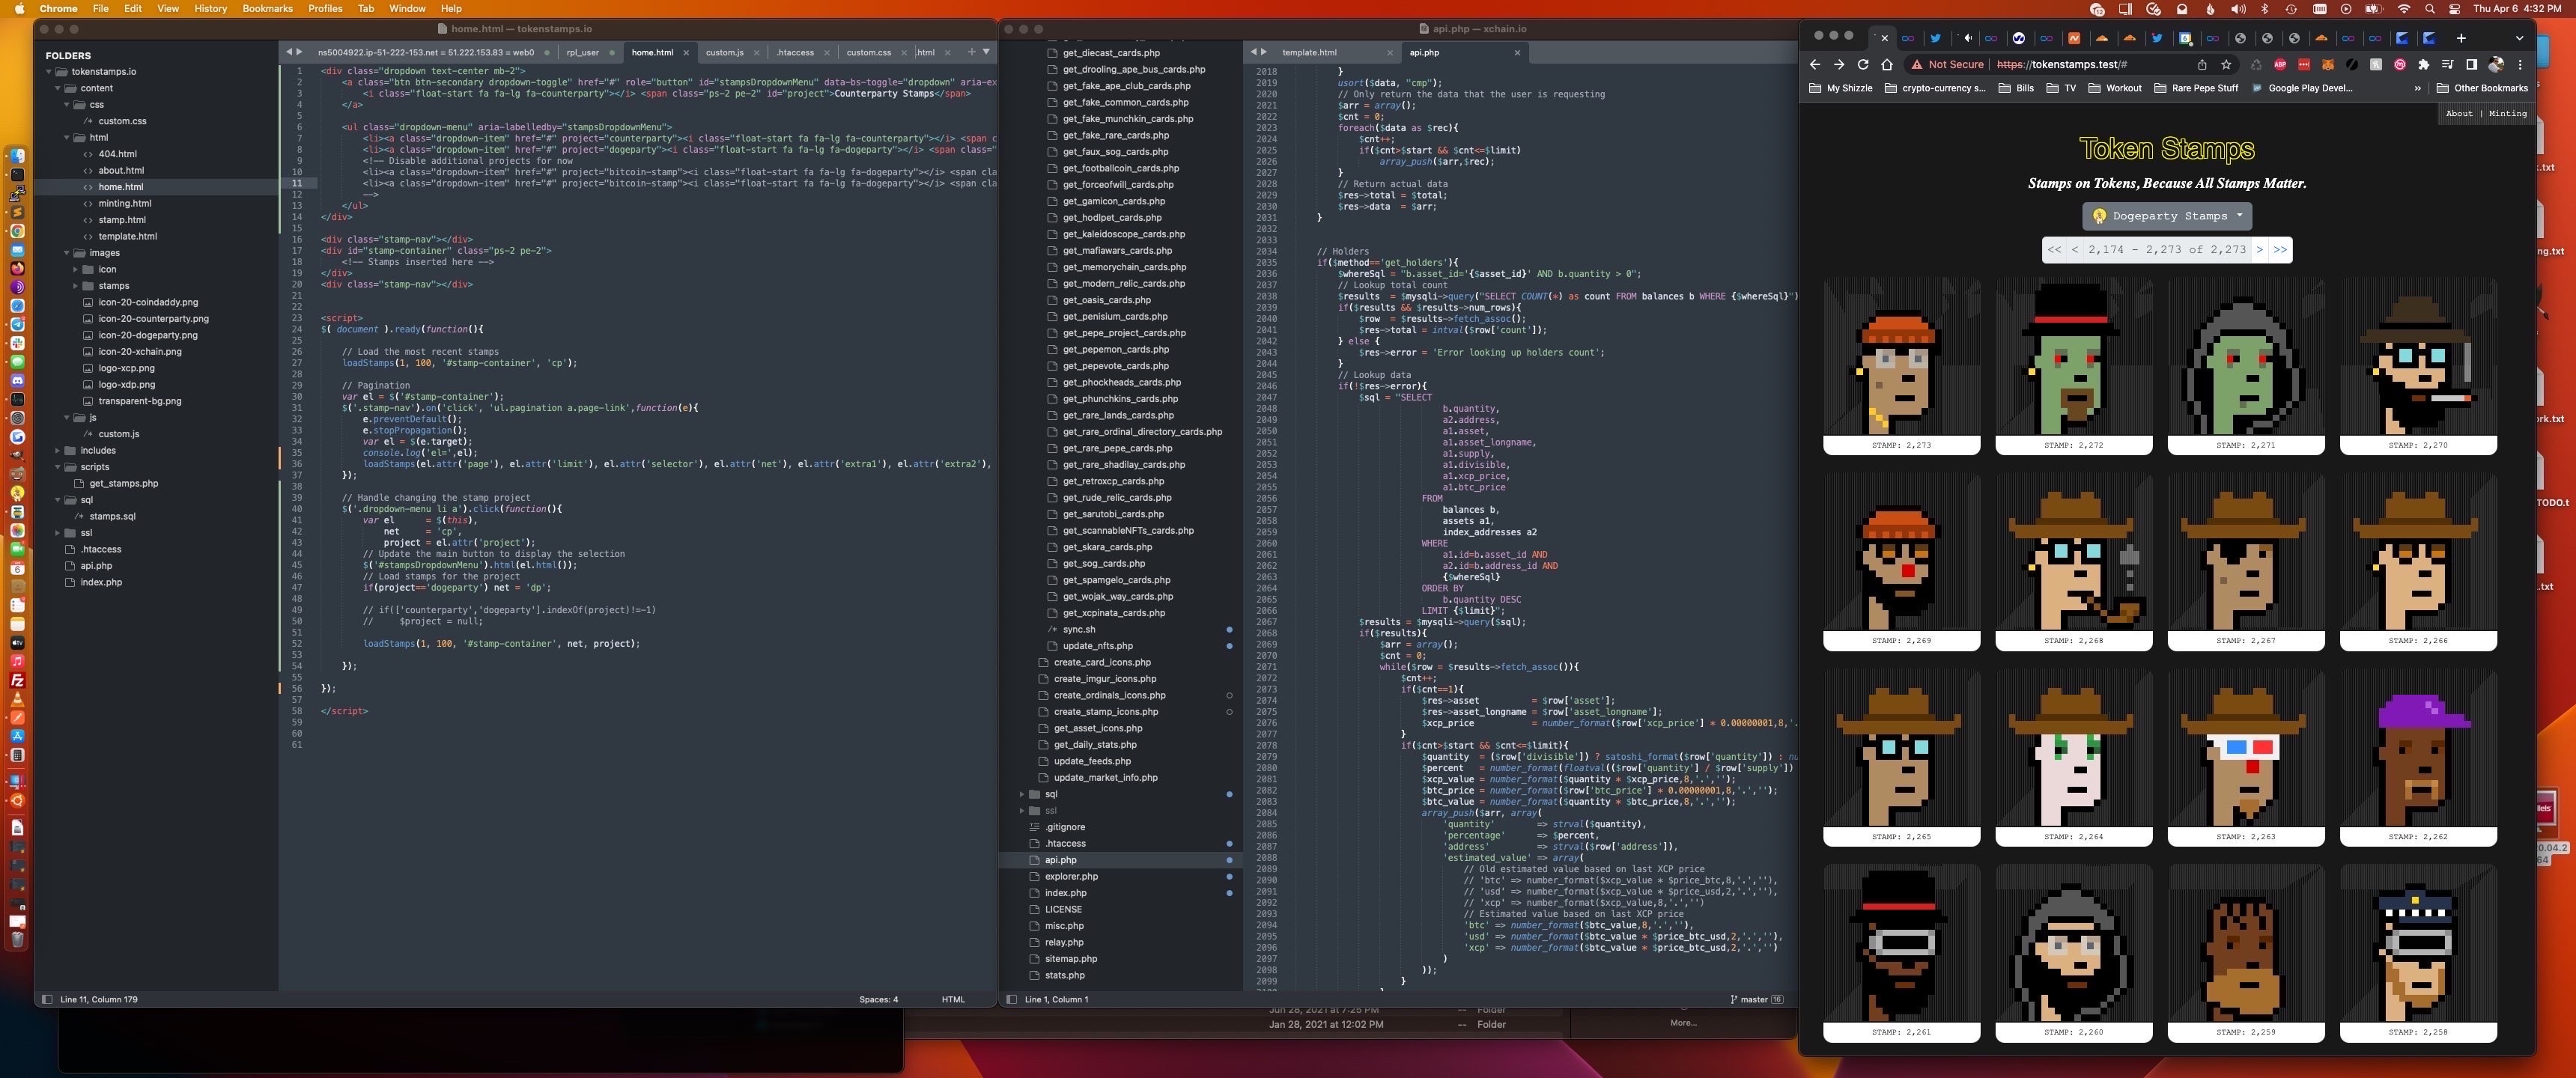2576x1078 pixels.
Task: Open a new browser tab with plus
Action: (x=2461, y=38)
